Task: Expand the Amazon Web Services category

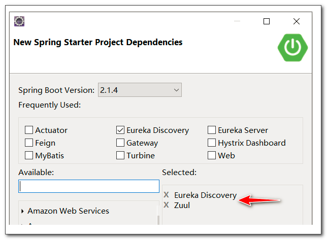Action: click(22, 211)
